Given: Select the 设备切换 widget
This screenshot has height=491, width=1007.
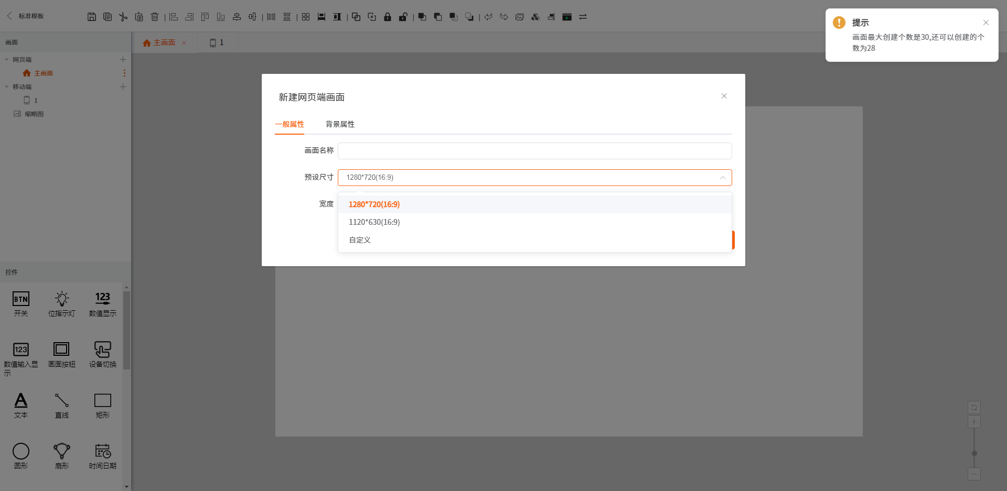Looking at the screenshot, I should click(103, 355).
